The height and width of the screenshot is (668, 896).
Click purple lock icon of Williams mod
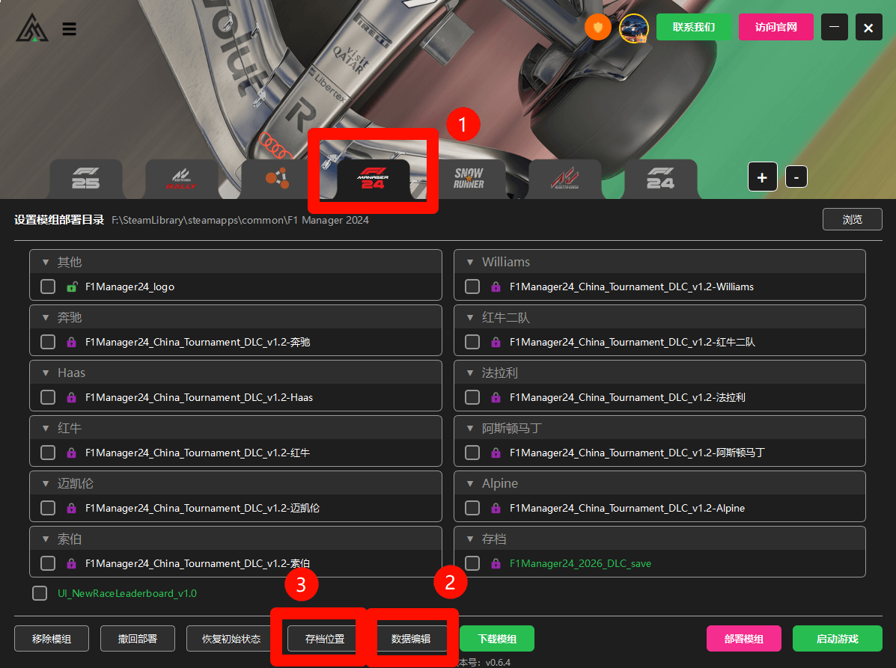[496, 286]
